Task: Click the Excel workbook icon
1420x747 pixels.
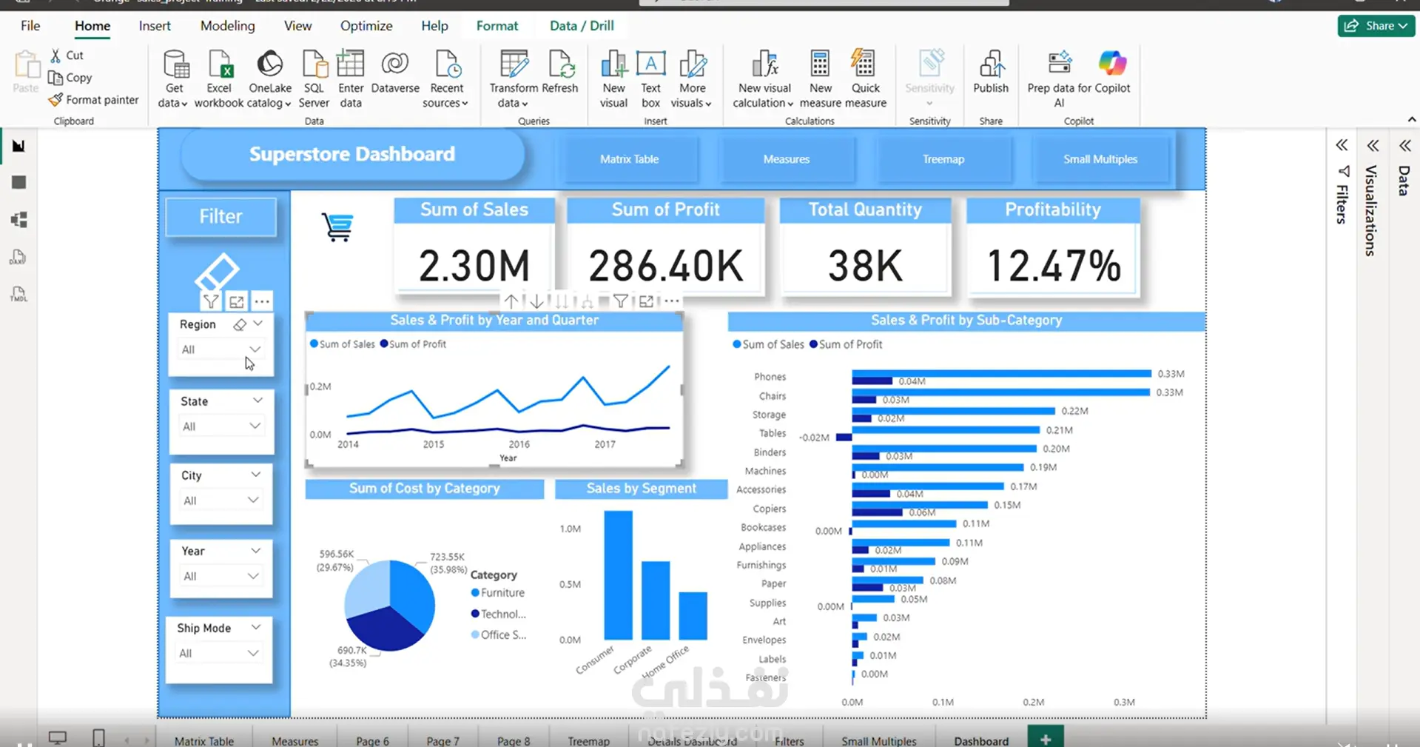Action: click(x=220, y=65)
